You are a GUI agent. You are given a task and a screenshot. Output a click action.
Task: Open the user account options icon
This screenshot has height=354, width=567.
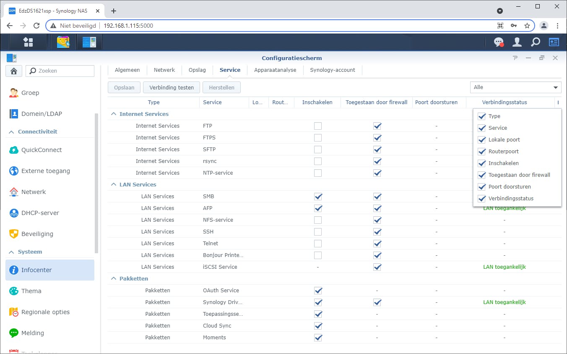tap(517, 42)
